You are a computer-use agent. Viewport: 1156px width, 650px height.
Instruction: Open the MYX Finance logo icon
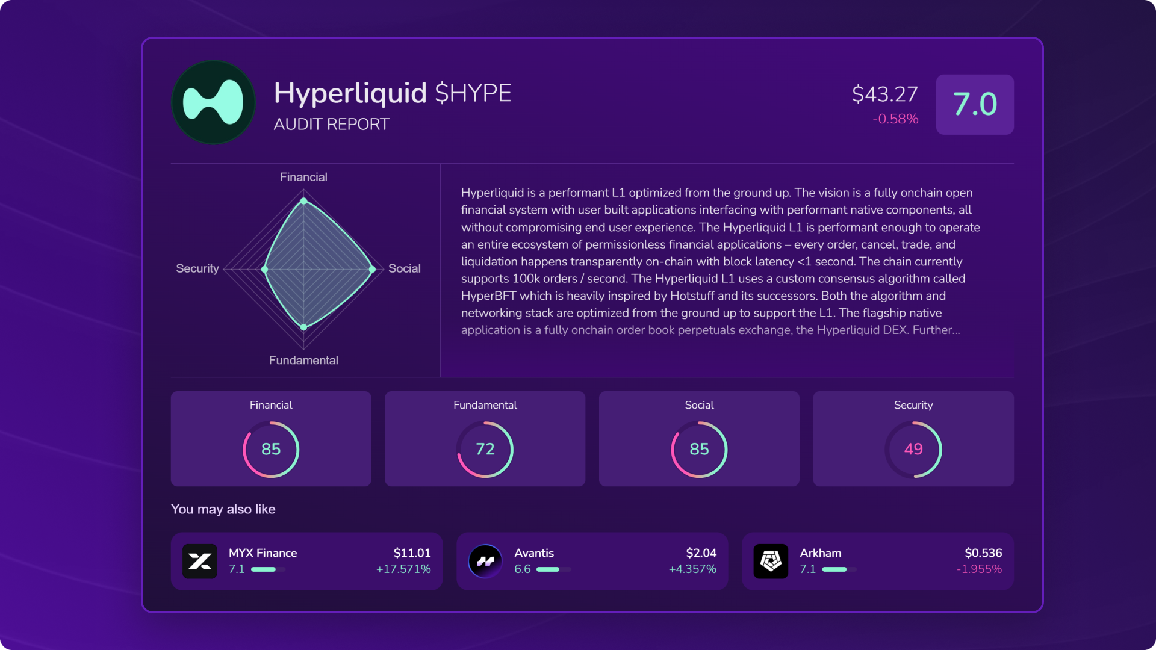[200, 562]
